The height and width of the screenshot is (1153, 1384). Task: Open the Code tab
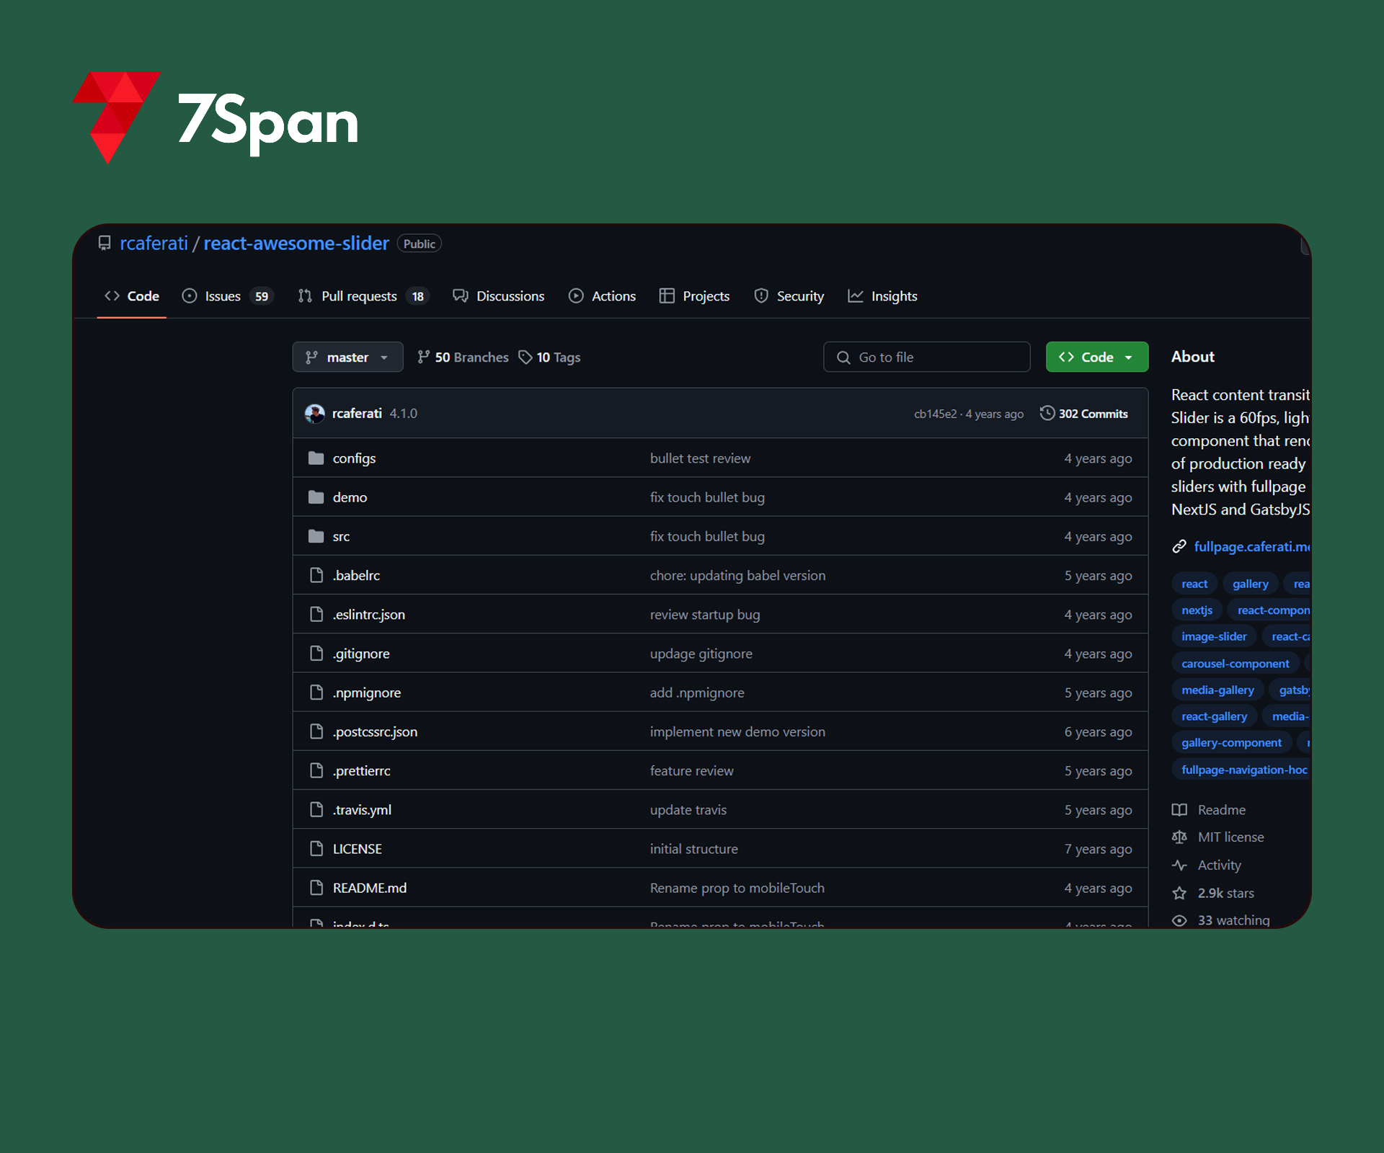[x=132, y=296]
